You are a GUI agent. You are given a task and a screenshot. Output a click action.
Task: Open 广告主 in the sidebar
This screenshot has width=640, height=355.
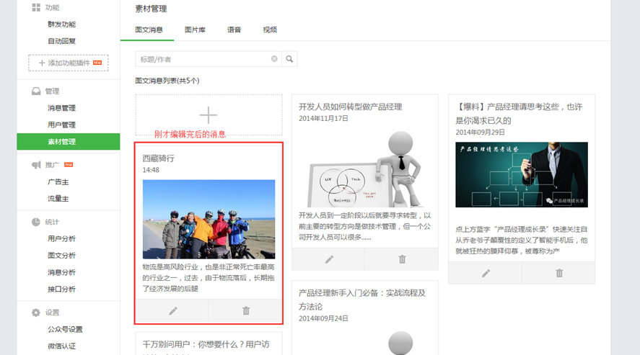click(x=58, y=182)
